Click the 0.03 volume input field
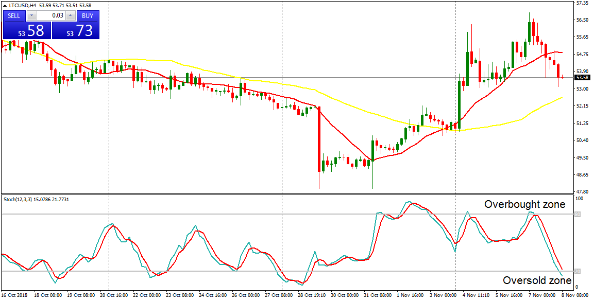Image resolution: width=594 pixels, height=301 pixels. coord(51,16)
